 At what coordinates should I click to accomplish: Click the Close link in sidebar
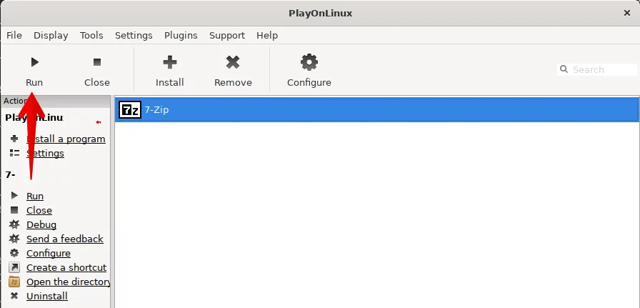[x=39, y=210]
